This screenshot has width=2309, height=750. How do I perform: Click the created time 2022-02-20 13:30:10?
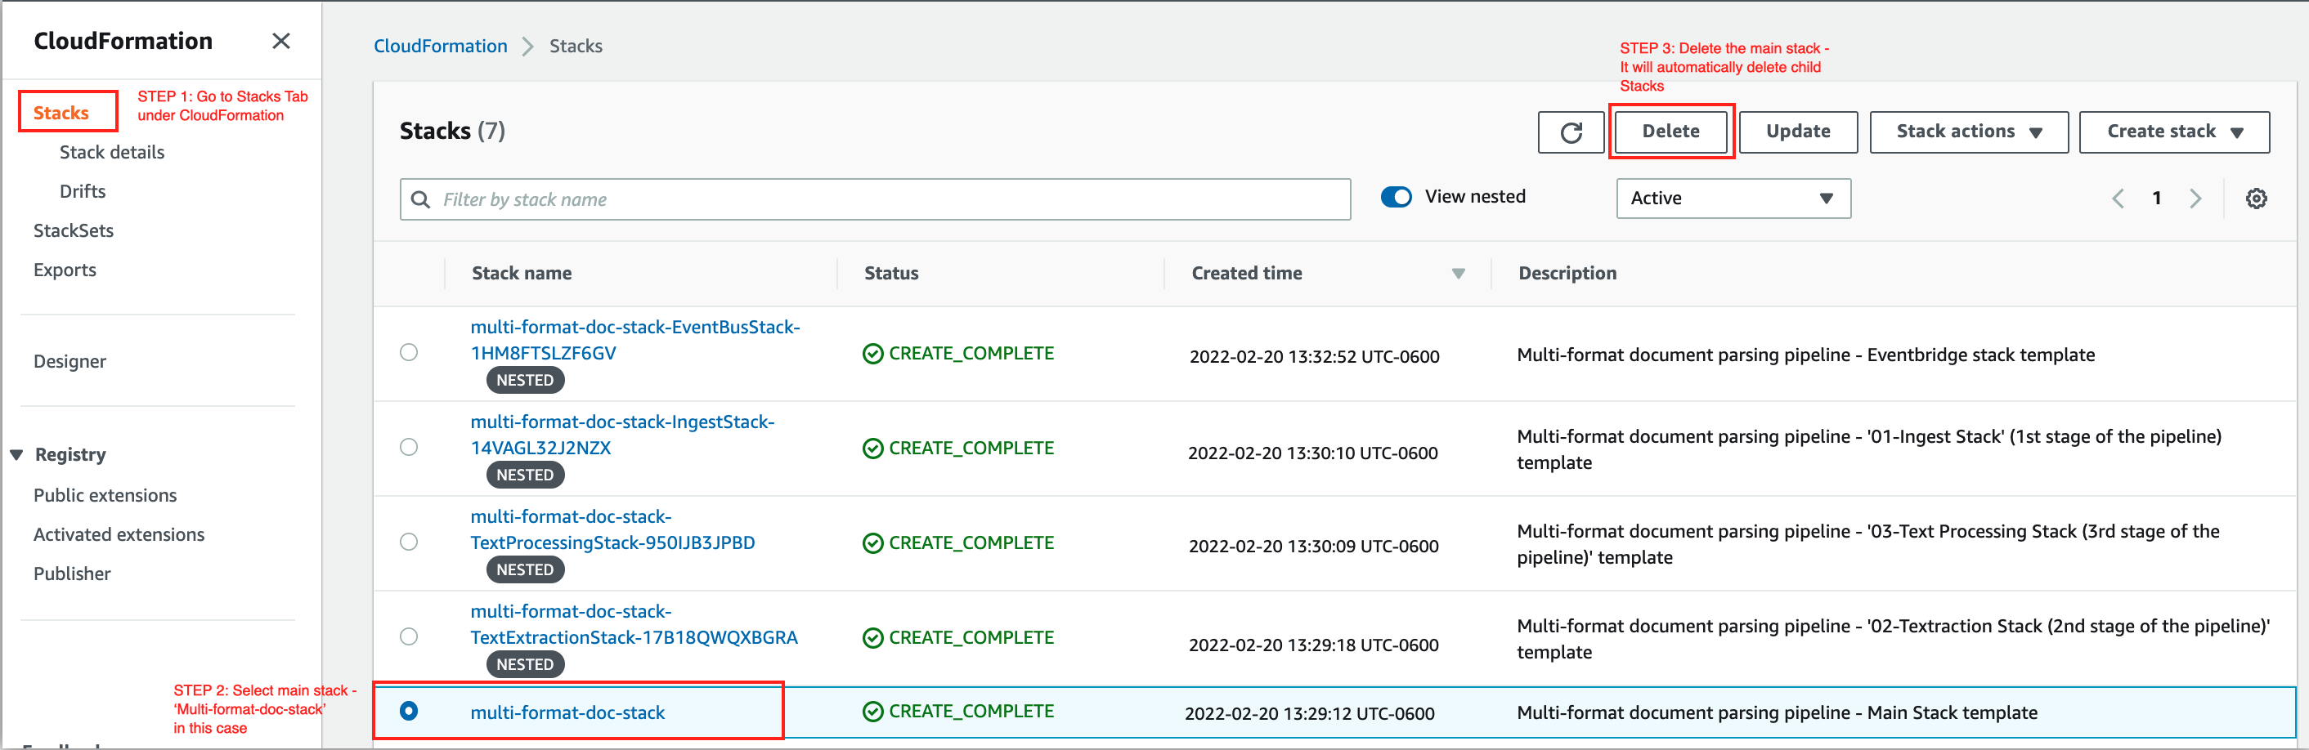(1313, 453)
